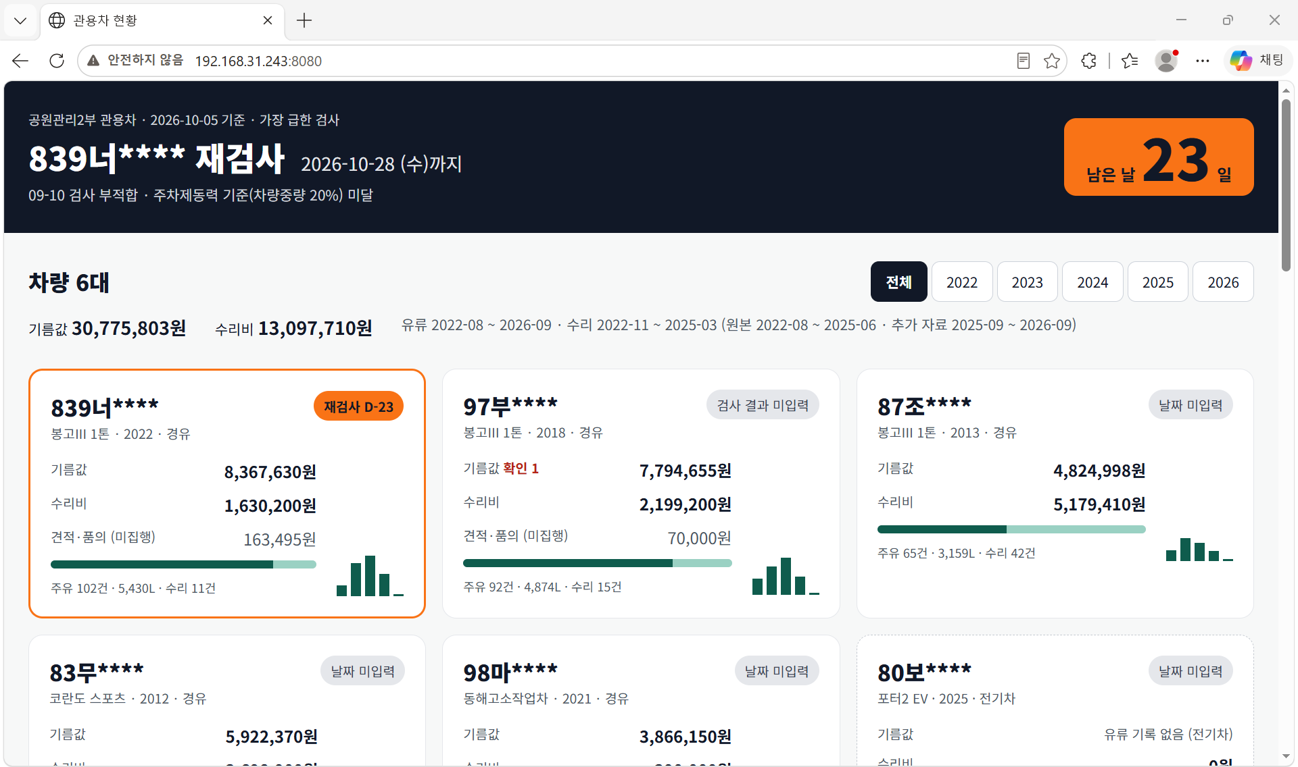Select the 2022 year filter
Image resolution: width=1298 pixels, height=767 pixels.
tap(962, 282)
